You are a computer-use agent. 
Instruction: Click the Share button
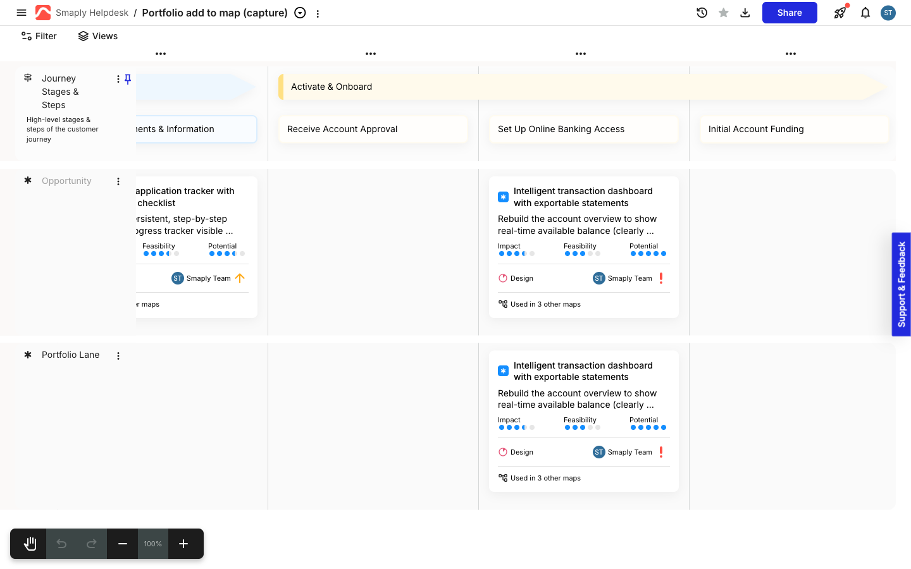click(x=790, y=13)
